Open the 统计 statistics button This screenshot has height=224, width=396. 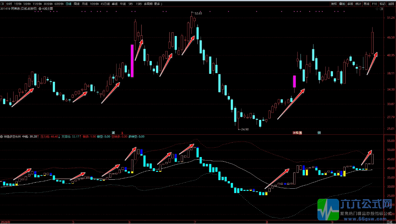[358, 4]
